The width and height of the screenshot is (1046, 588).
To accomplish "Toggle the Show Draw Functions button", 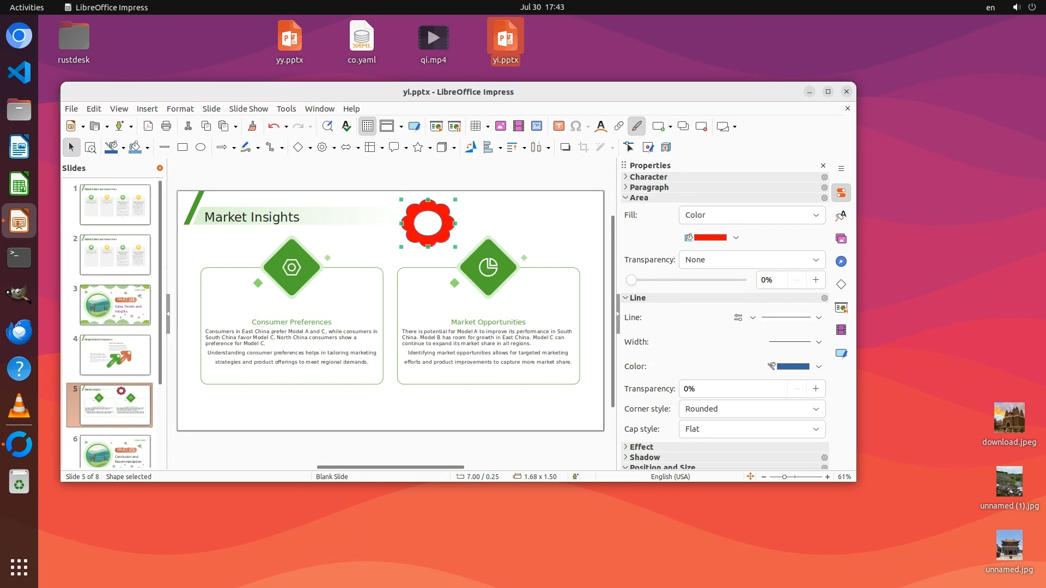I will click(x=636, y=126).
